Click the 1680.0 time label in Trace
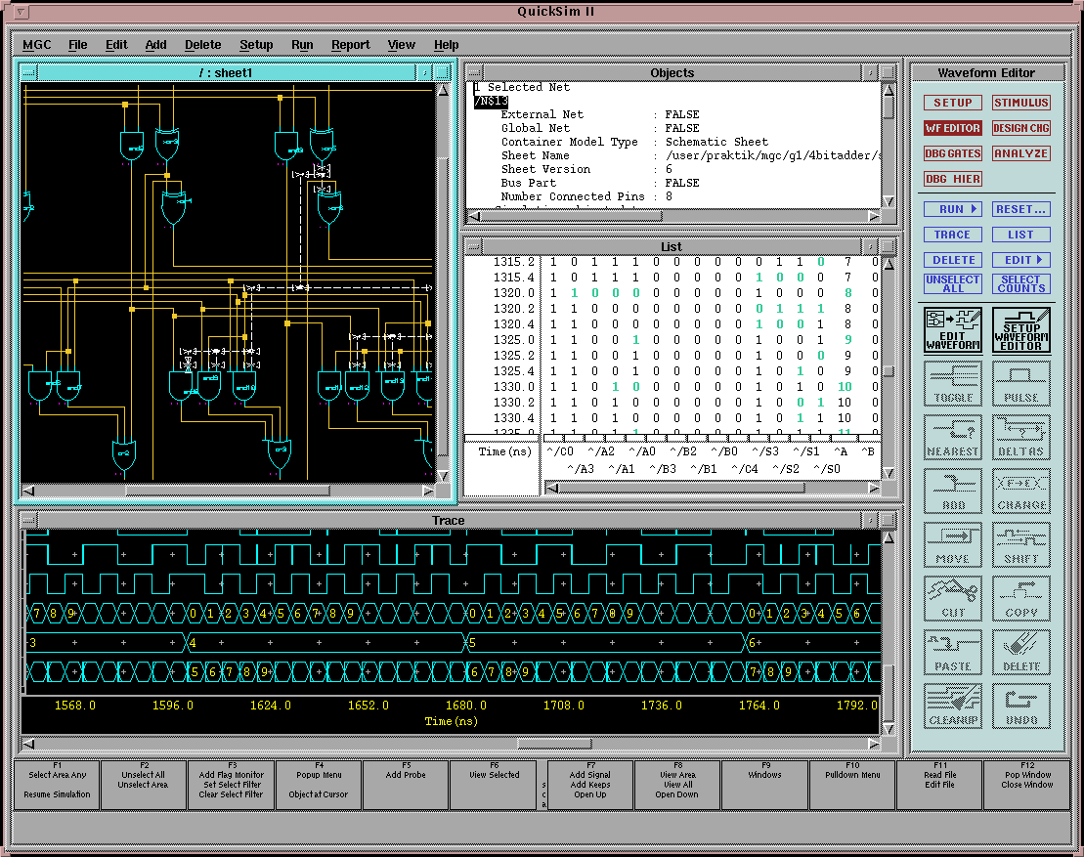This screenshot has height=857, width=1084. (465, 705)
